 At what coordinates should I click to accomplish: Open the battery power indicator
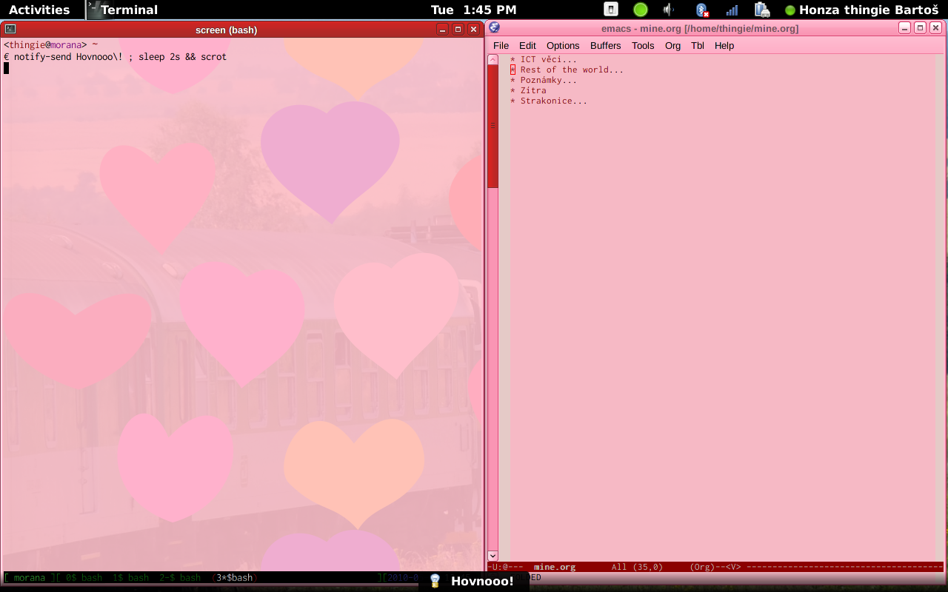tap(761, 10)
